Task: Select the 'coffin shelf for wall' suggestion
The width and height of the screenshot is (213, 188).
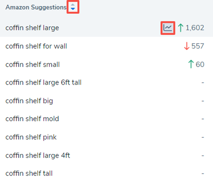Action: coord(36,46)
